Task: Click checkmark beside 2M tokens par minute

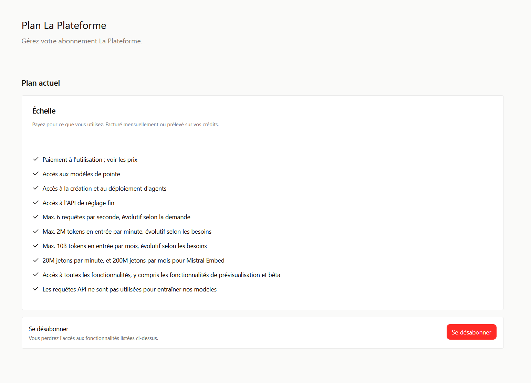Action: pos(36,231)
